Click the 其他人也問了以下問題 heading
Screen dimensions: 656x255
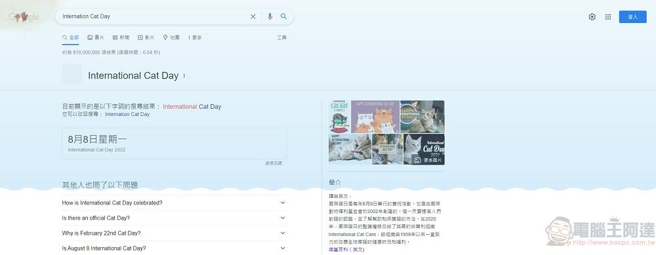click(x=100, y=185)
